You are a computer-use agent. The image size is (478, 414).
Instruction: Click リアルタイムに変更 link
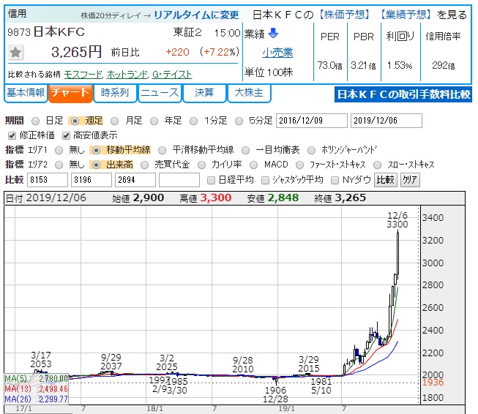(196, 15)
